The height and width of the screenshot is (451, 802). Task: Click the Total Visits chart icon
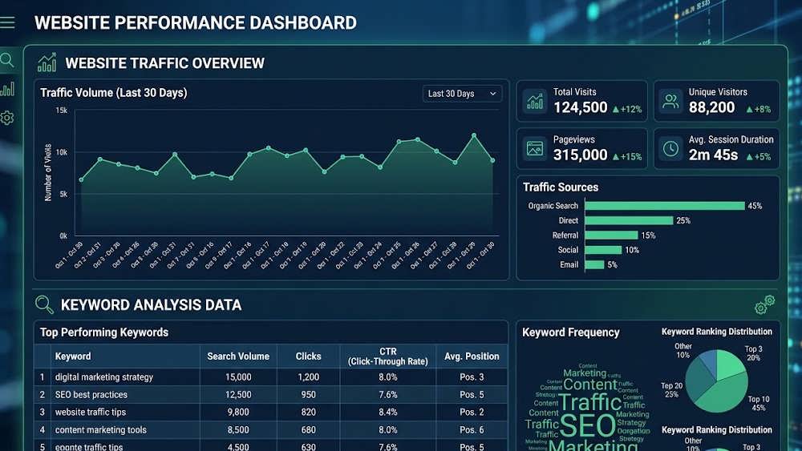pos(534,101)
